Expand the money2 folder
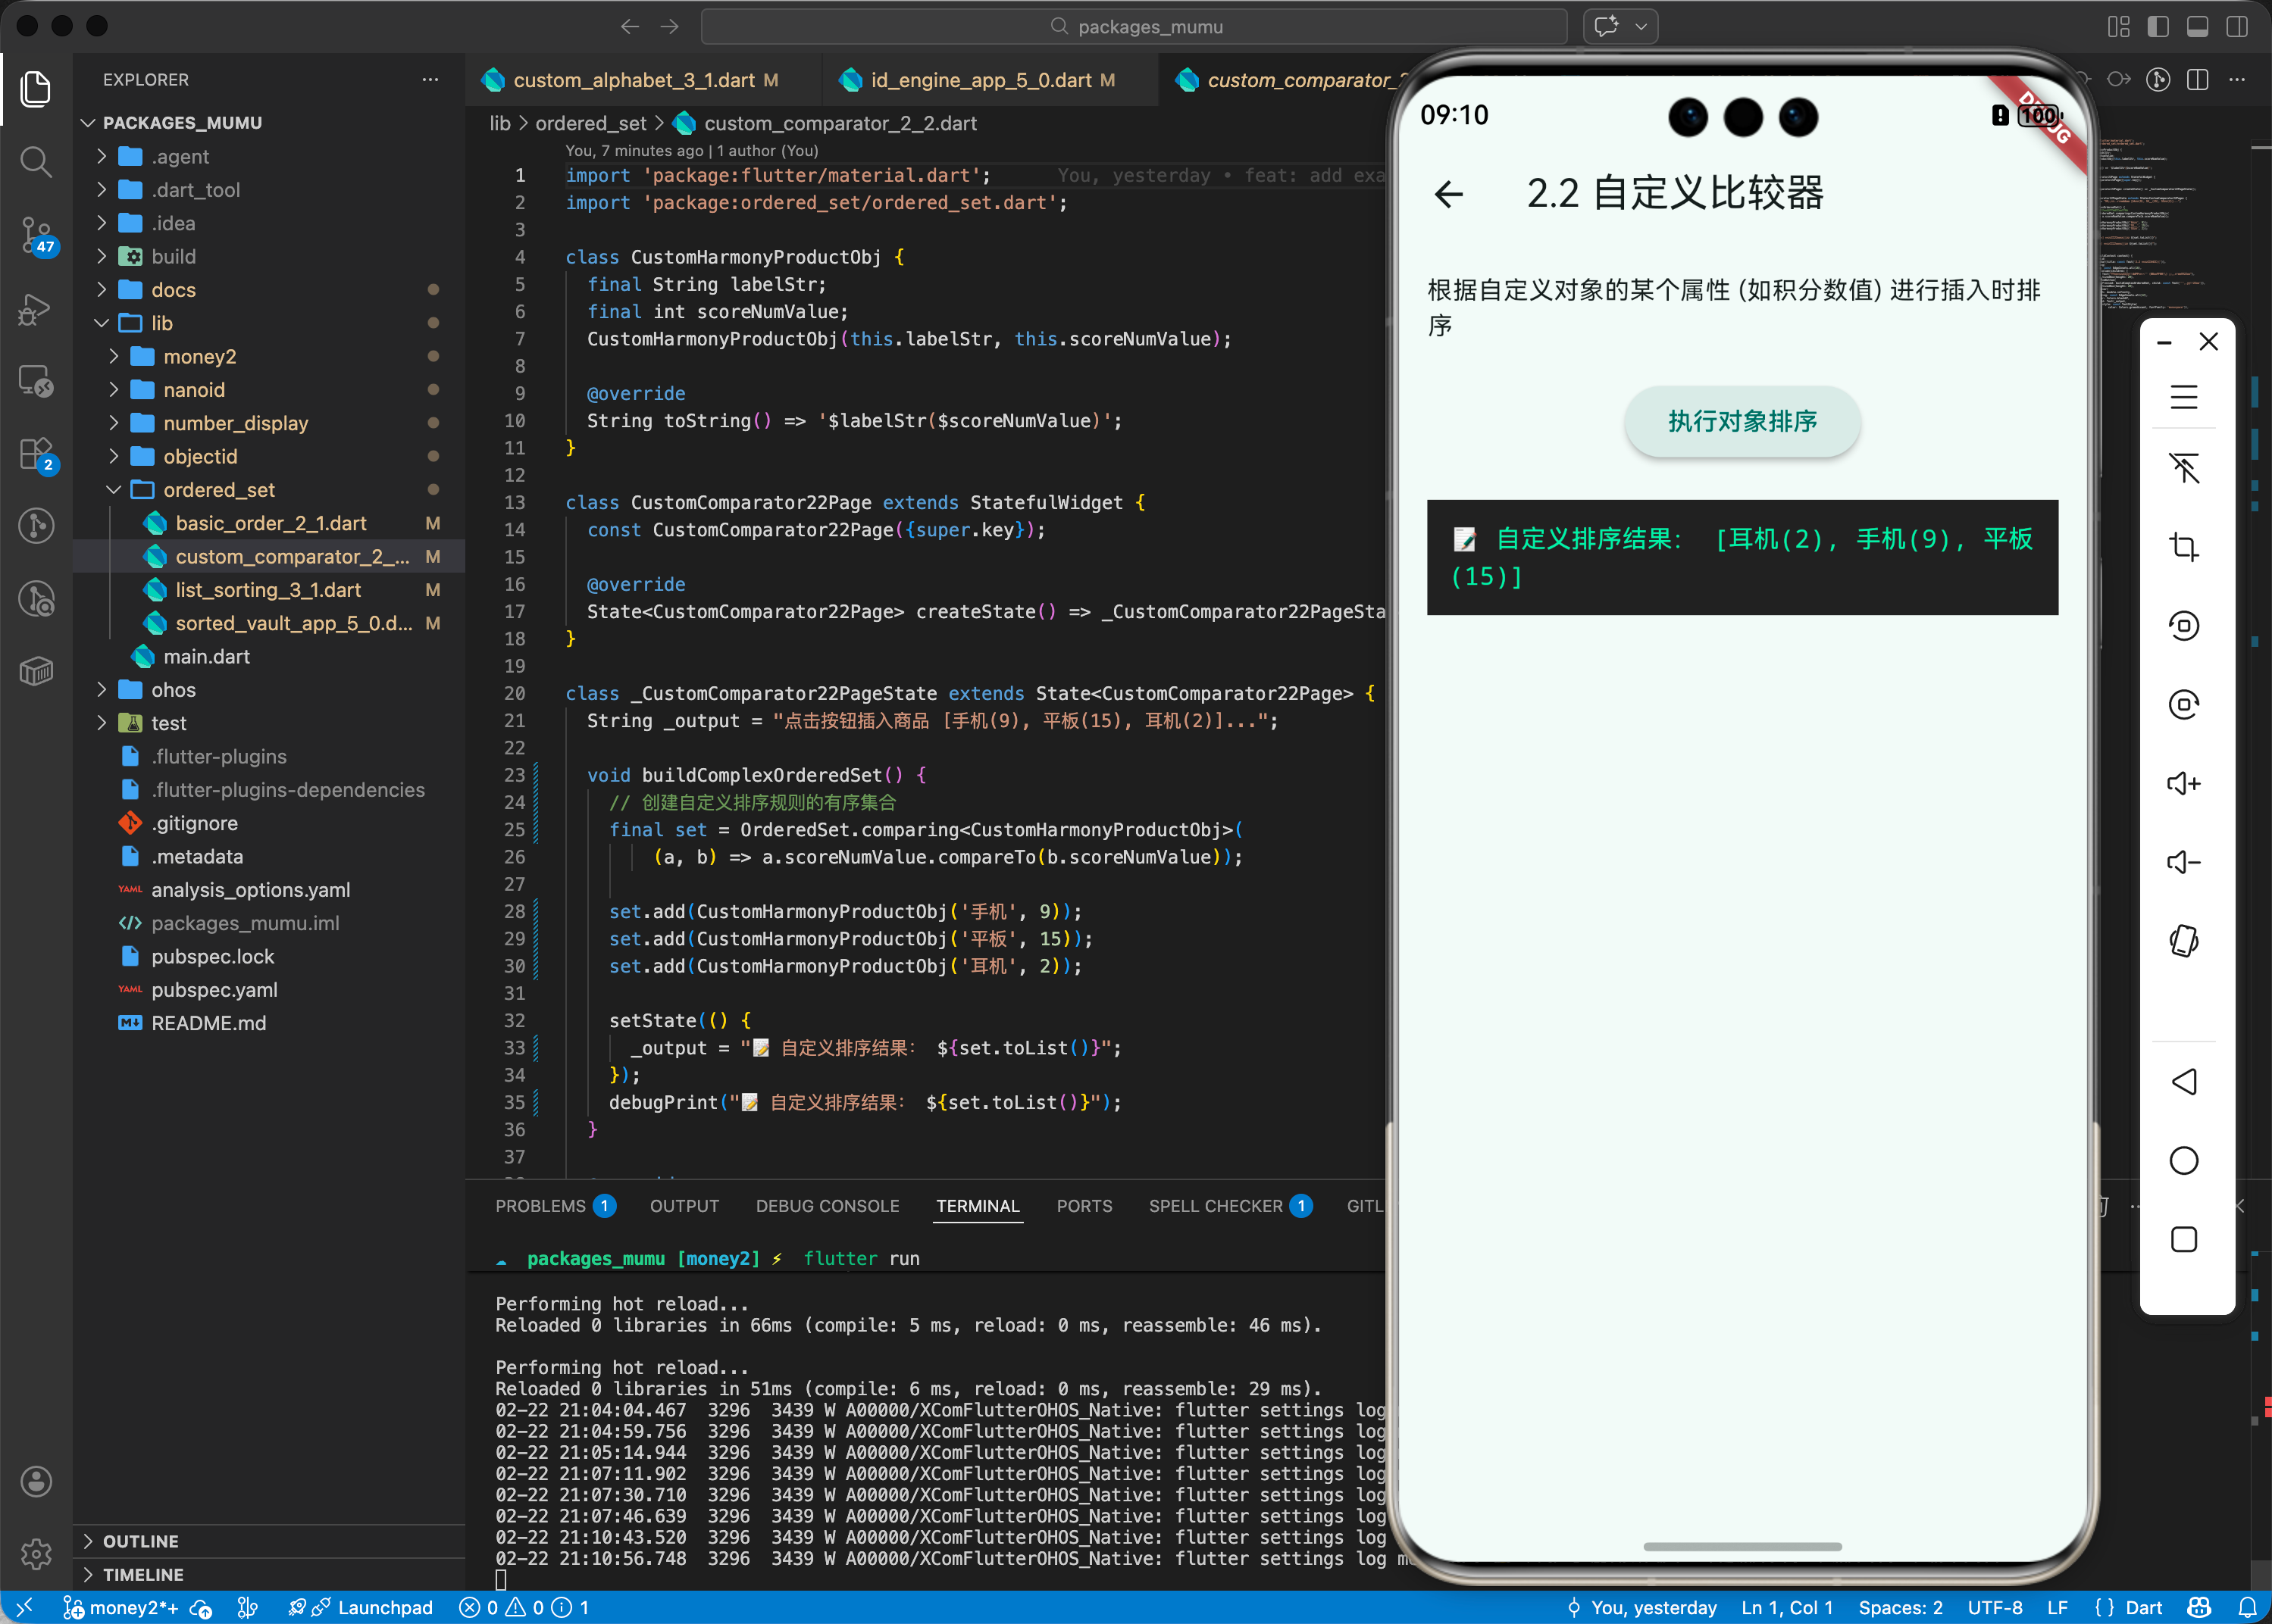Viewport: 2272px width, 1624px height. (199, 356)
